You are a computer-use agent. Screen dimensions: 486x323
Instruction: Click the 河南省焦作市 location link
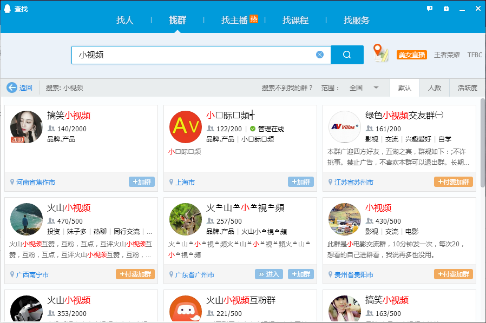click(x=36, y=182)
